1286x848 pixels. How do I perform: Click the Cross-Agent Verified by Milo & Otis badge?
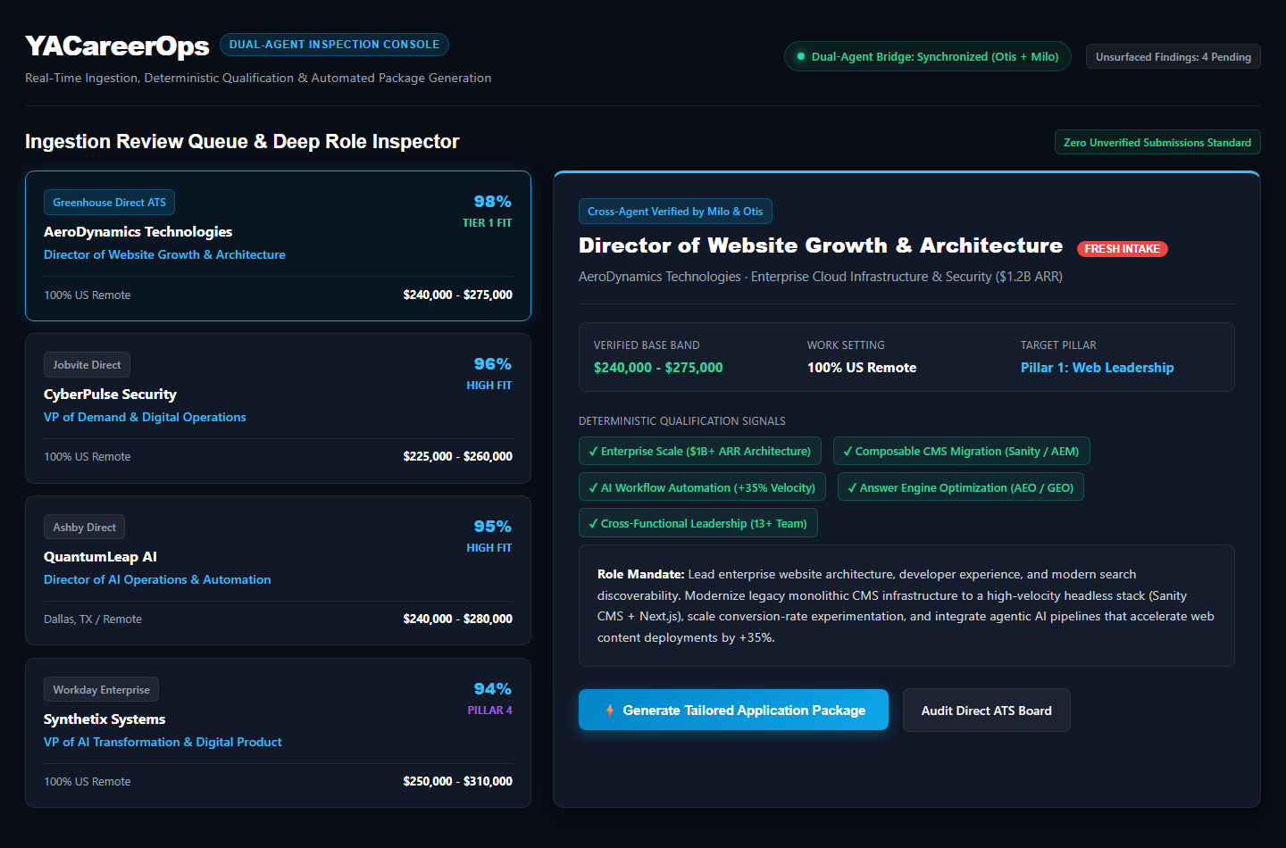tap(675, 212)
